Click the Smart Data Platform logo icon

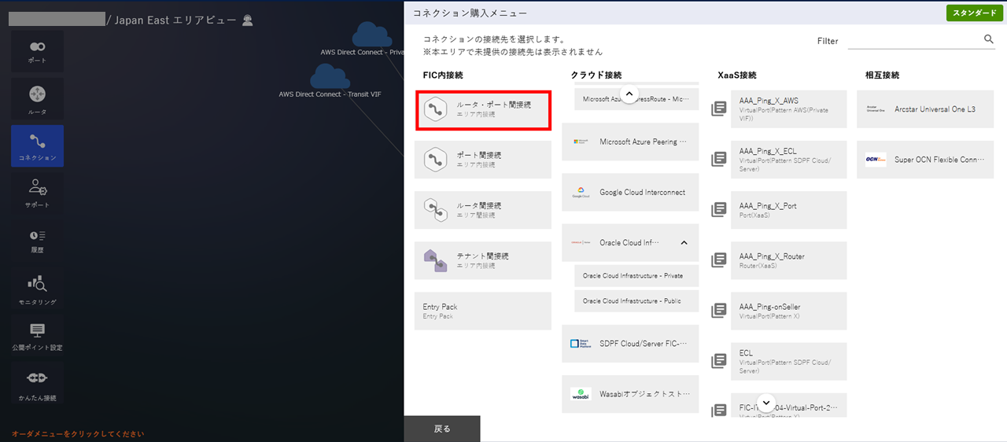(x=581, y=344)
